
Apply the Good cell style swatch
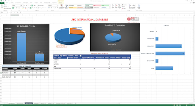[105, 5]
